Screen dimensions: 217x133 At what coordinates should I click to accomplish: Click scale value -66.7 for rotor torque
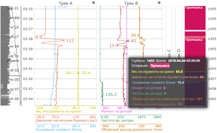tap(121, 108)
